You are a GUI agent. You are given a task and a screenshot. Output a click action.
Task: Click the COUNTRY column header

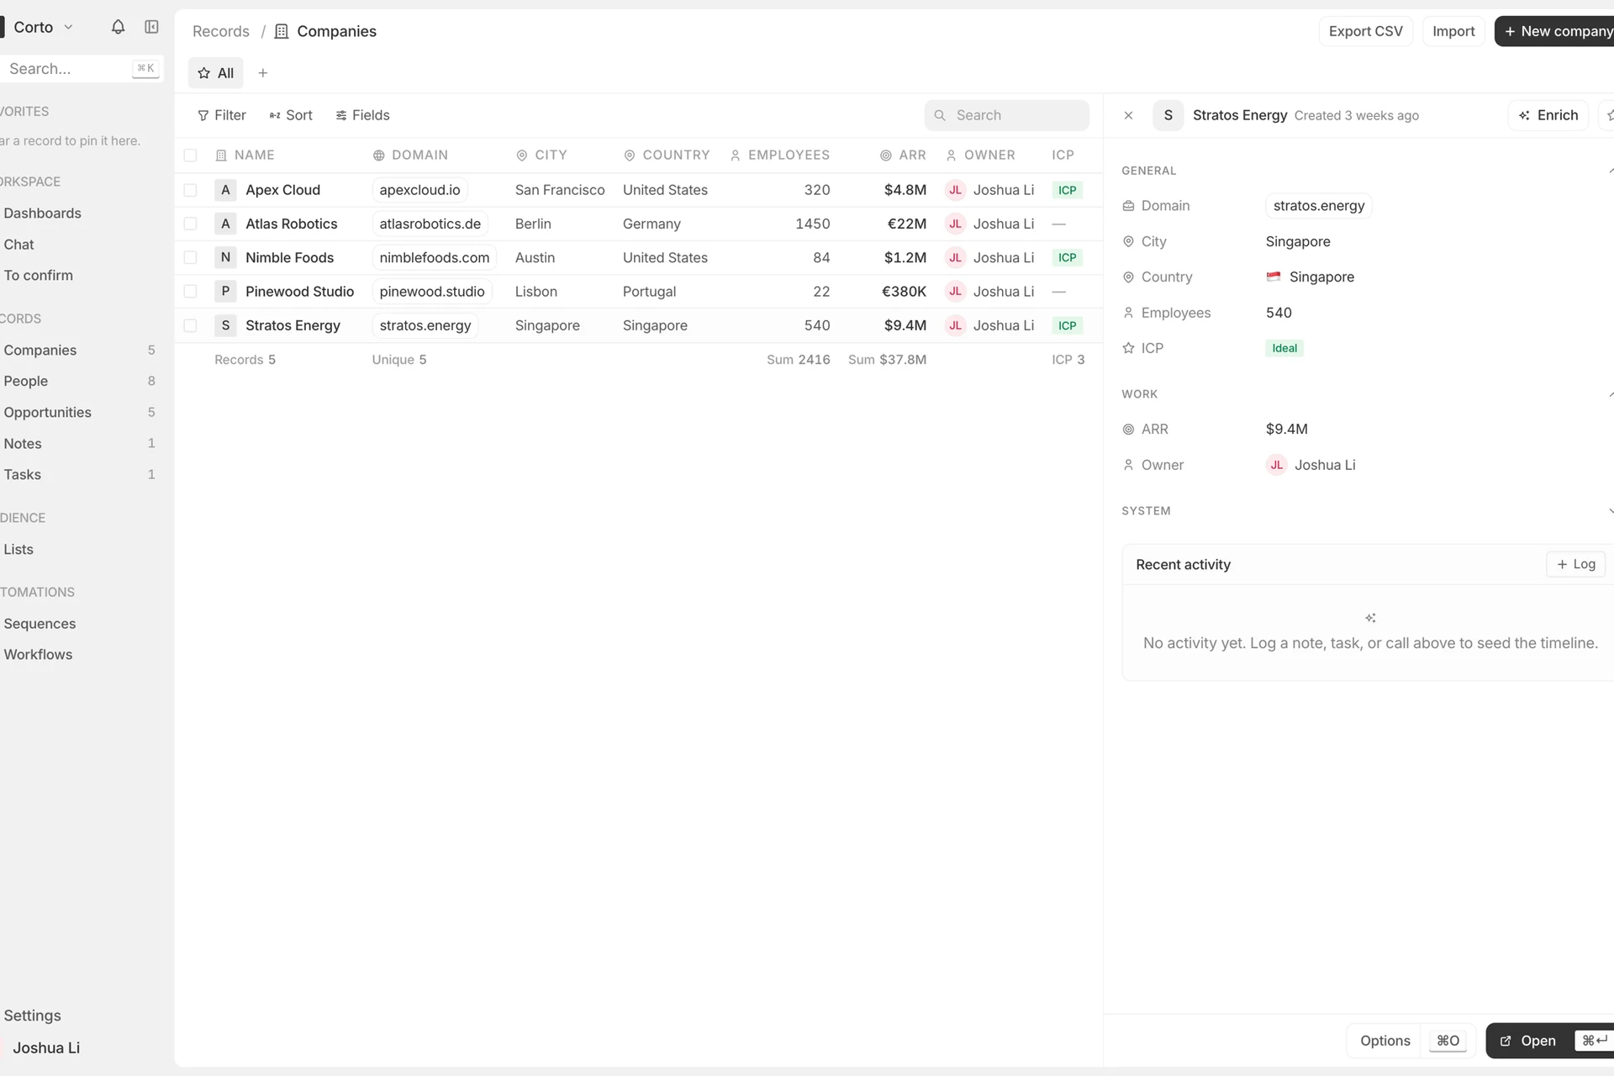tap(667, 156)
